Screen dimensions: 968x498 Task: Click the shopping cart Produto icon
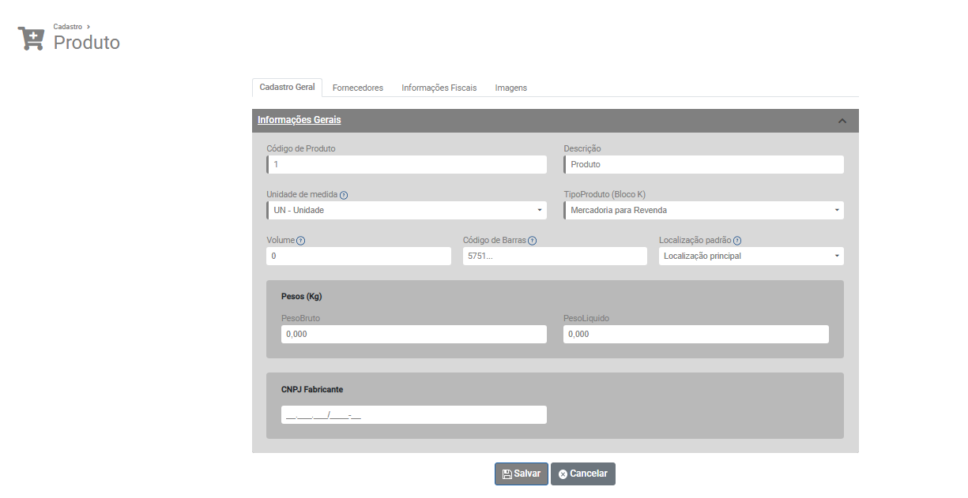click(31, 39)
